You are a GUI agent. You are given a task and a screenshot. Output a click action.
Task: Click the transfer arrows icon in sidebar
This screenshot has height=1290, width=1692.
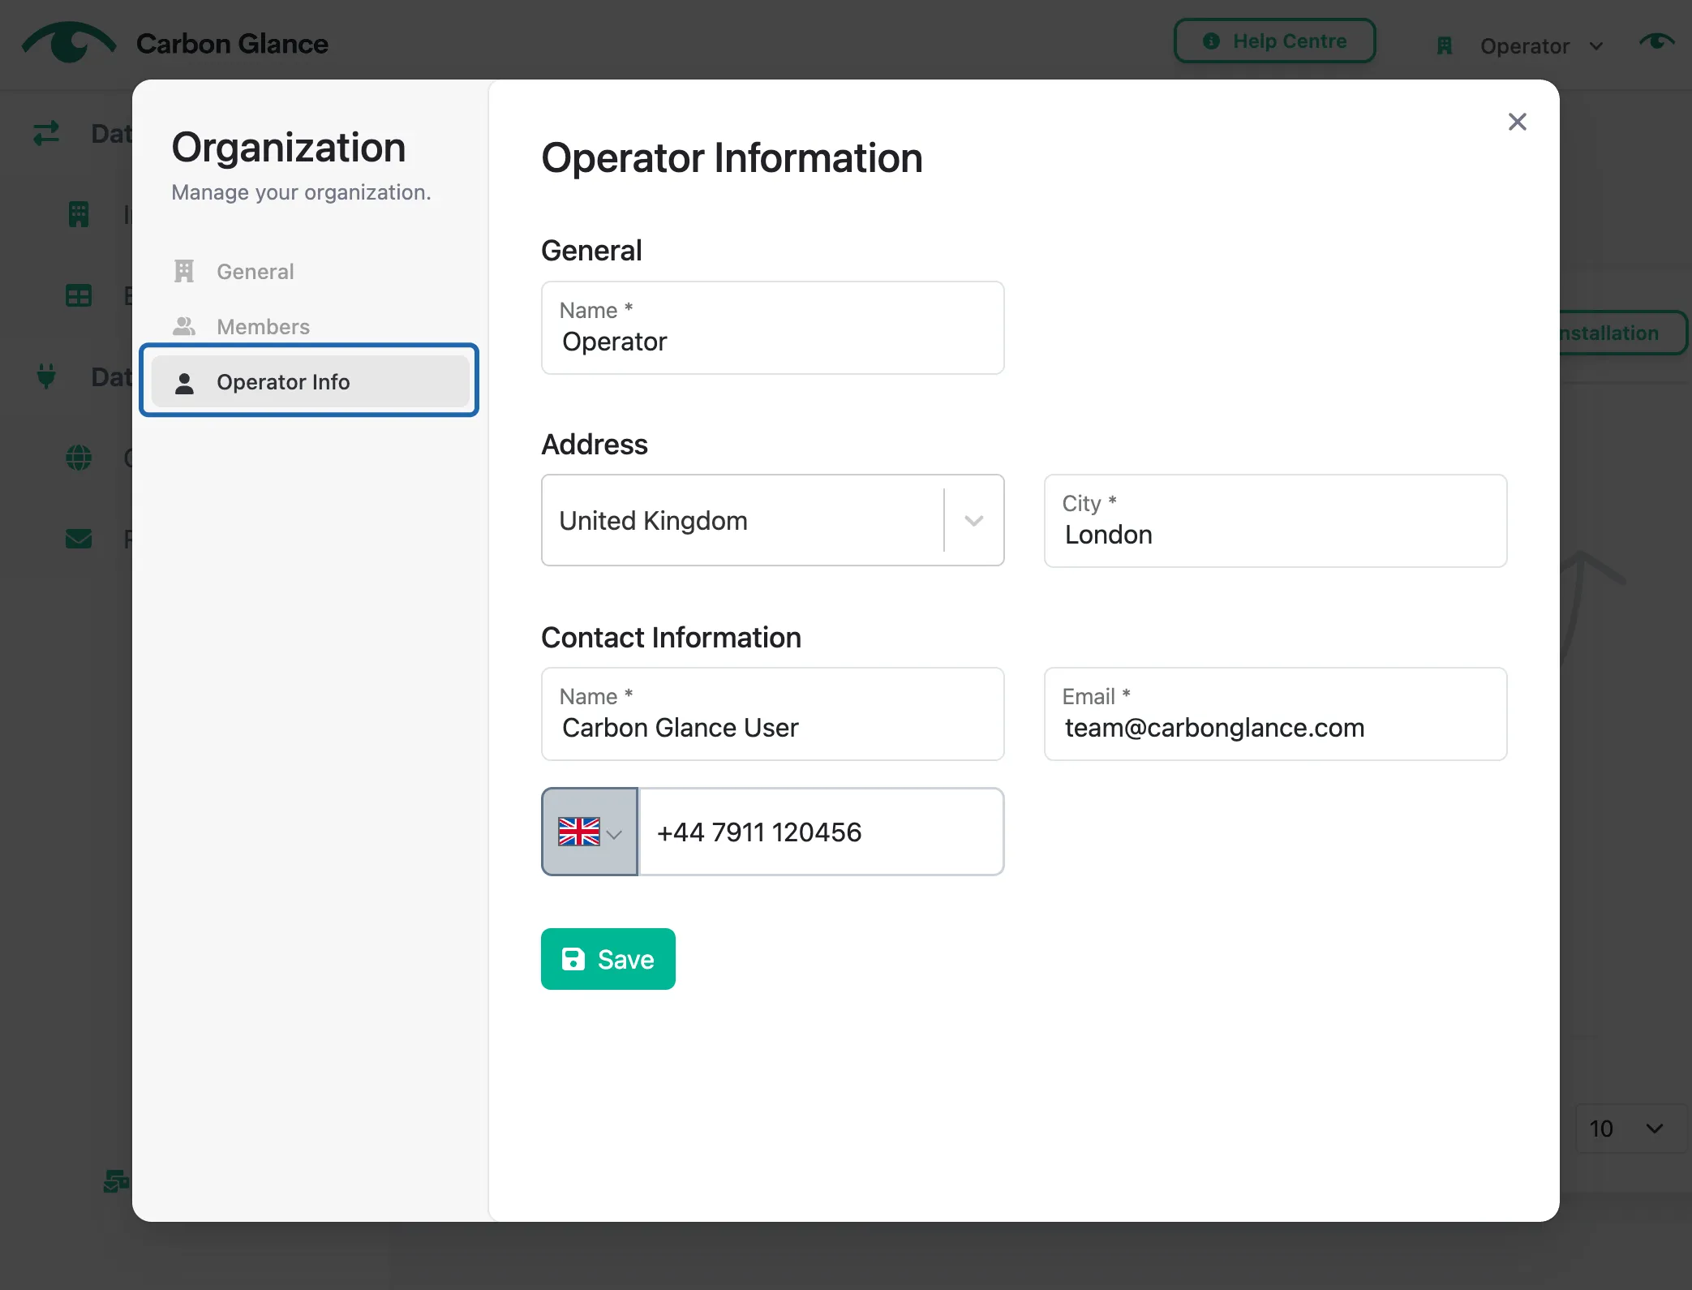46,133
